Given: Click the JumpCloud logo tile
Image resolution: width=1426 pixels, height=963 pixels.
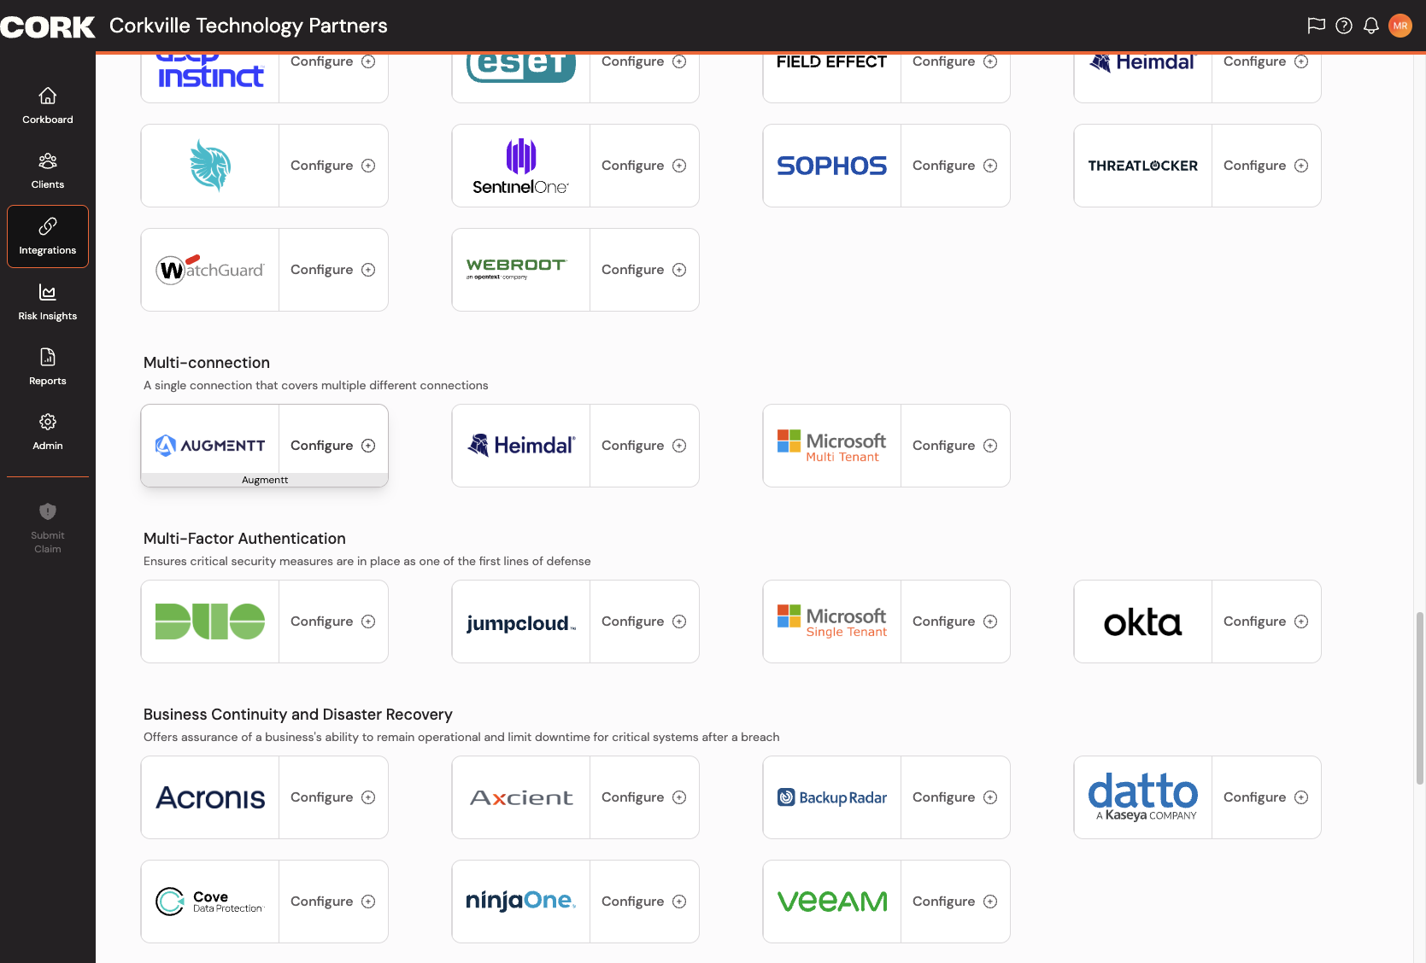Looking at the screenshot, I should coord(521,622).
